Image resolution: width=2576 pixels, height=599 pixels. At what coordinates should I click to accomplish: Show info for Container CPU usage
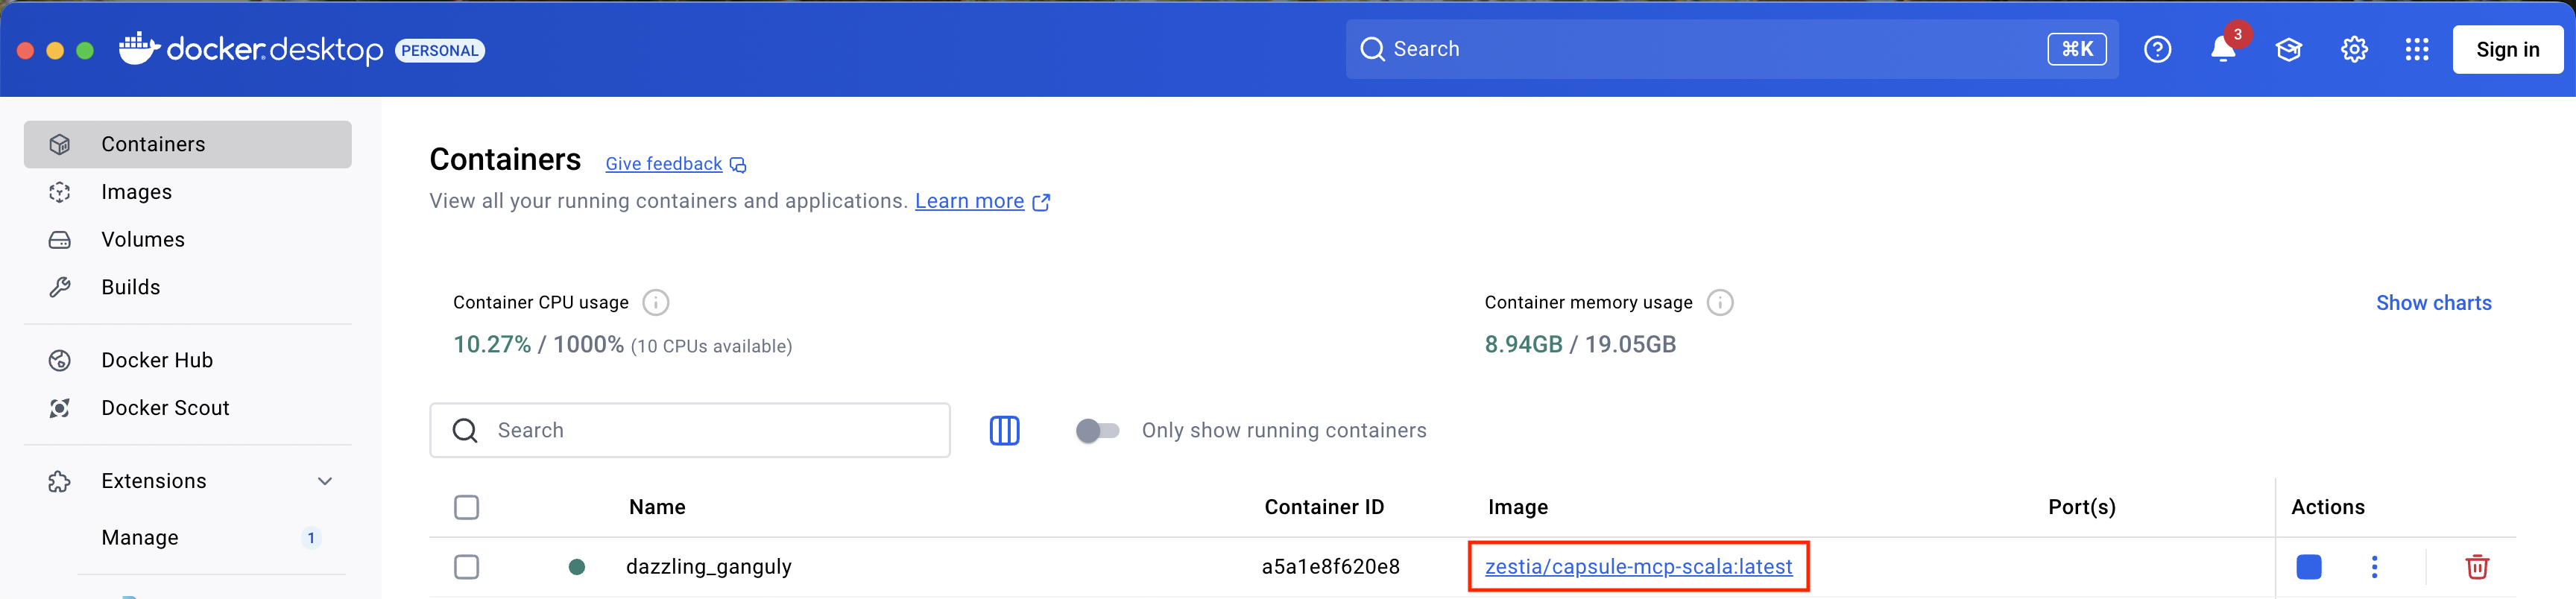click(x=655, y=303)
